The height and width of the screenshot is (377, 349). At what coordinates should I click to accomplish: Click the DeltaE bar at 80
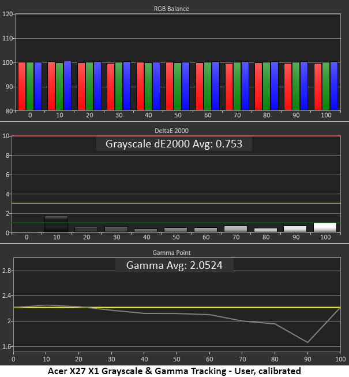coord(265,230)
